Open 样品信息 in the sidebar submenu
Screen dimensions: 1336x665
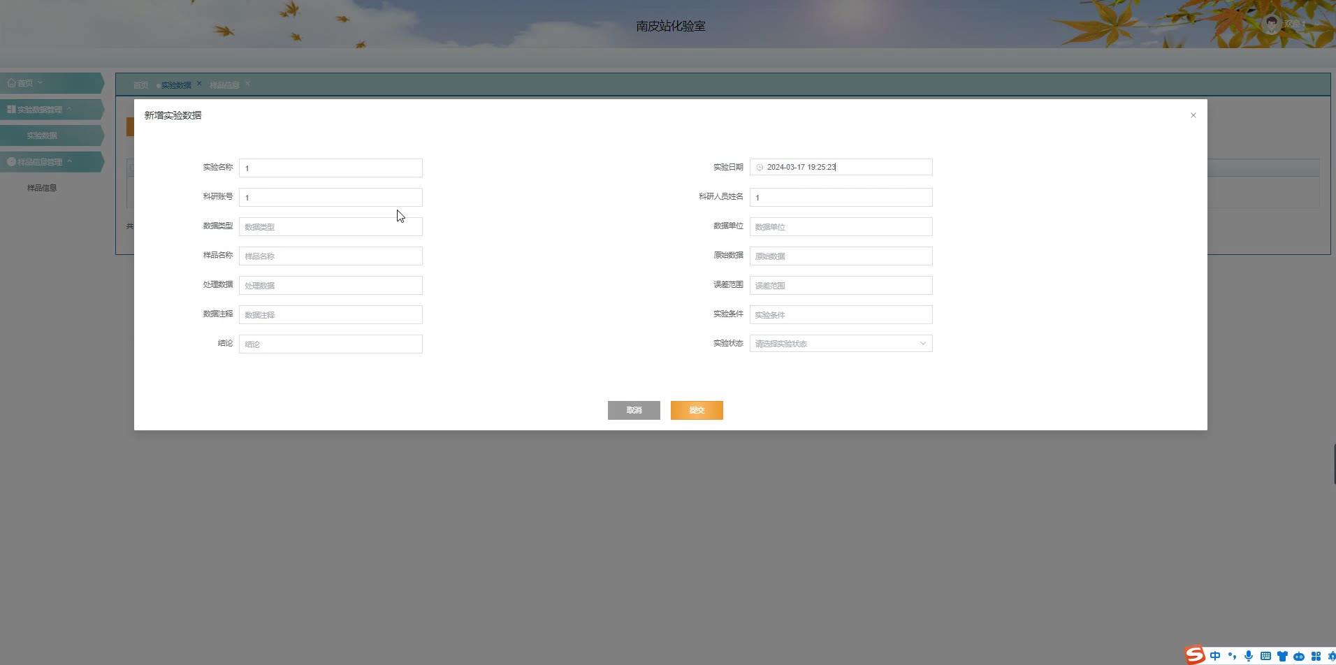pos(42,188)
